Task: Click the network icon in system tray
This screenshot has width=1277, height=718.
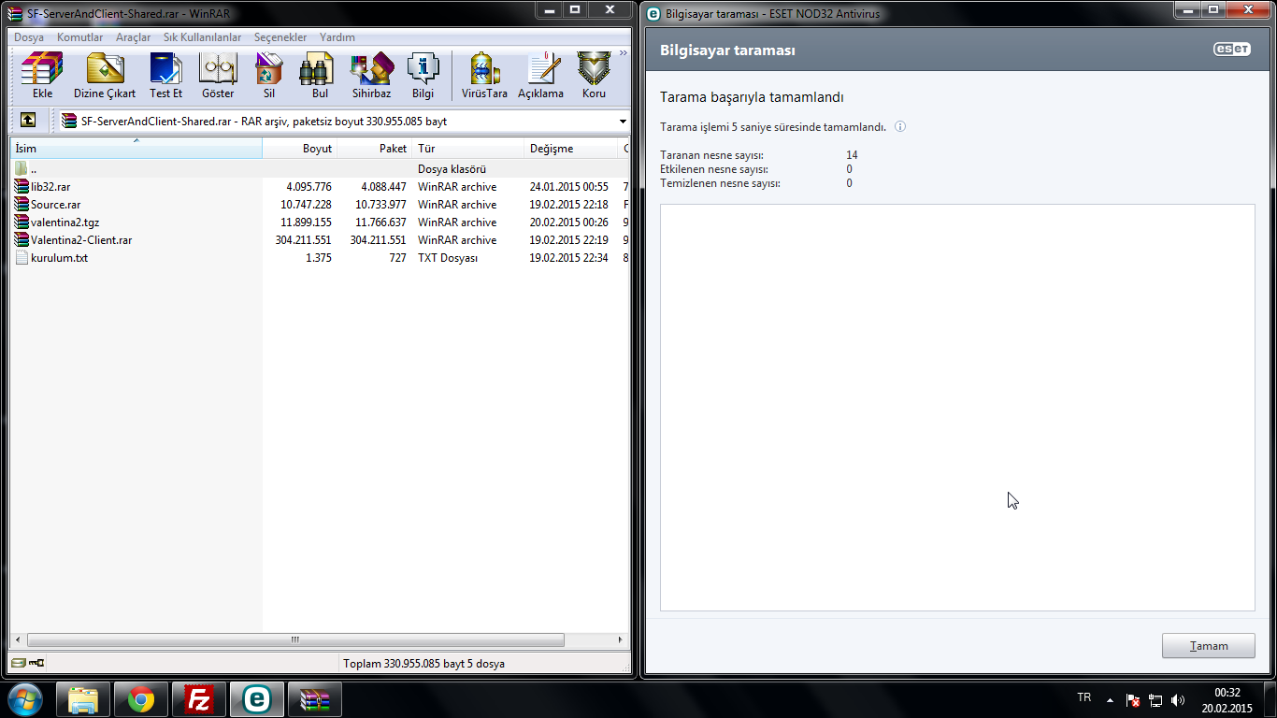Action: [x=1155, y=699]
